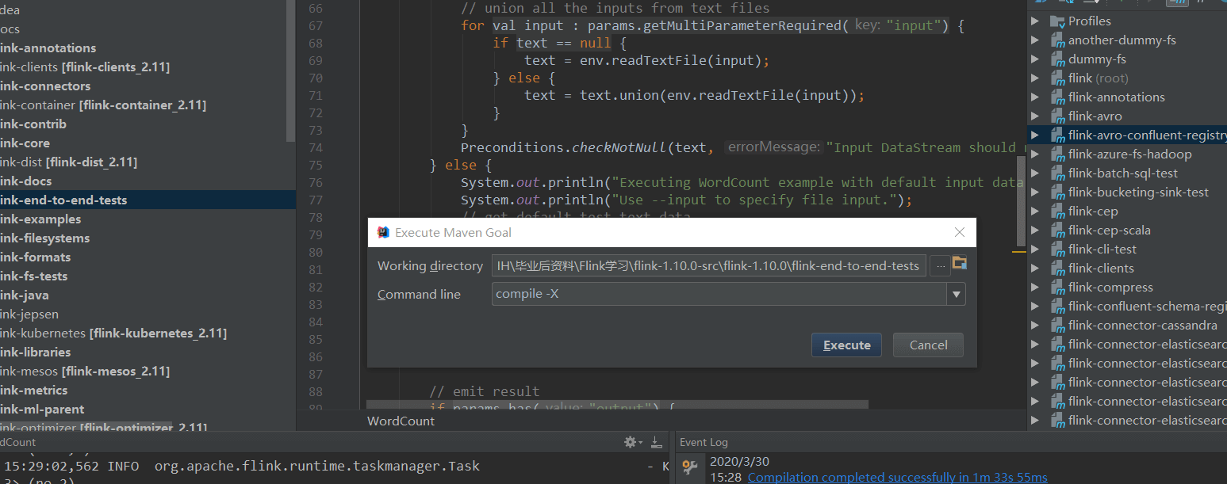Close the Execute Maven Goal dialog
Screen dimensions: 1227x484
(x=959, y=232)
